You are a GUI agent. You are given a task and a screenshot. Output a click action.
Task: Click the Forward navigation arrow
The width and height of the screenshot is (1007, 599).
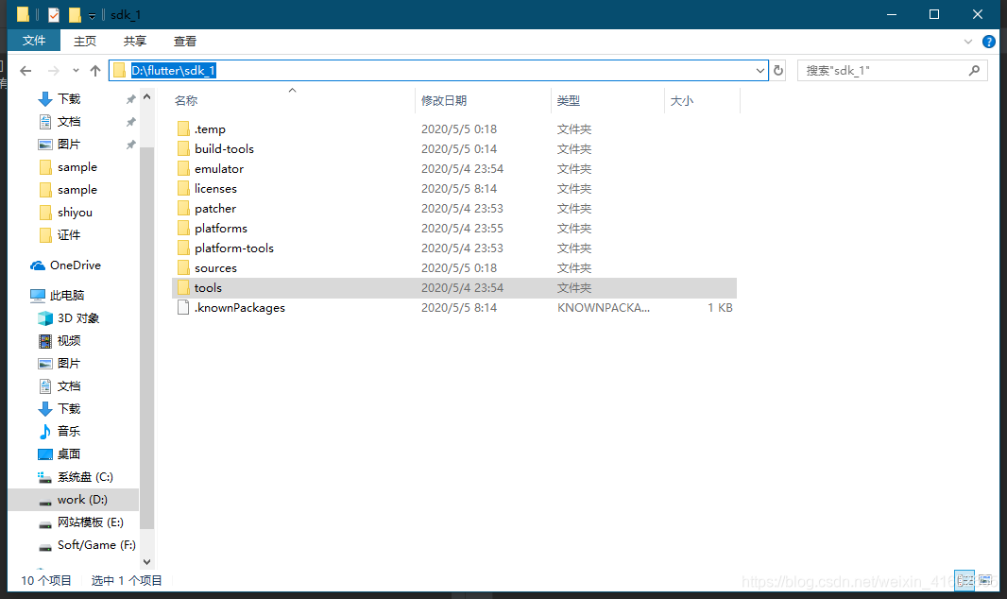pos(54,71)
